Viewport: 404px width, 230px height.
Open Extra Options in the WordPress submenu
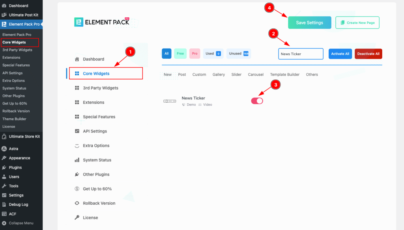[x=14, y=80]
